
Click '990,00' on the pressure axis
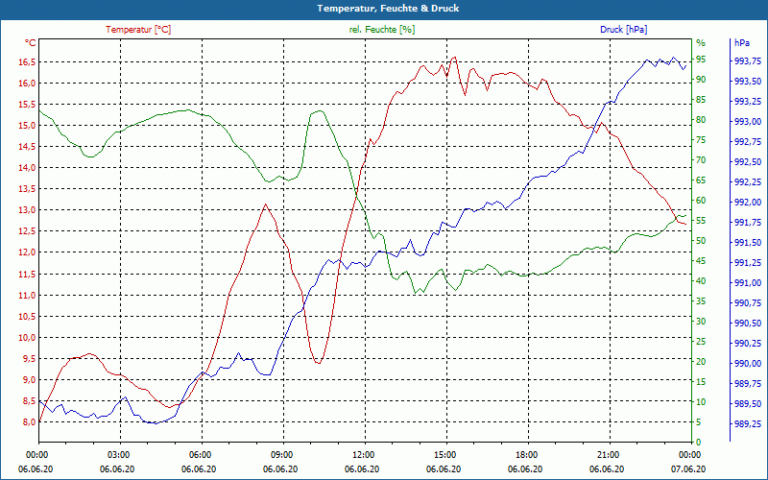(x=748, y=364)
